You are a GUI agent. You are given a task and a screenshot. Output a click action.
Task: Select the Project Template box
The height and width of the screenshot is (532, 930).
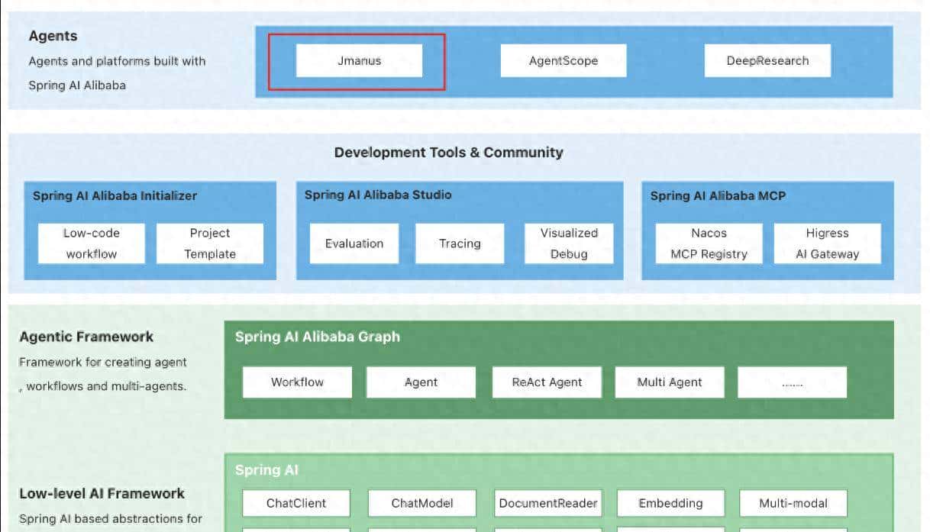[210, 243]
